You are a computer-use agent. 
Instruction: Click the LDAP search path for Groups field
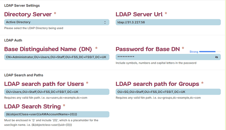168,92
